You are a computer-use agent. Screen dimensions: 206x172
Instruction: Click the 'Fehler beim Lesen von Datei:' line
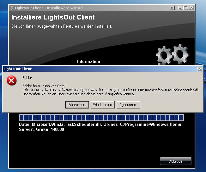tap(45, 86)
